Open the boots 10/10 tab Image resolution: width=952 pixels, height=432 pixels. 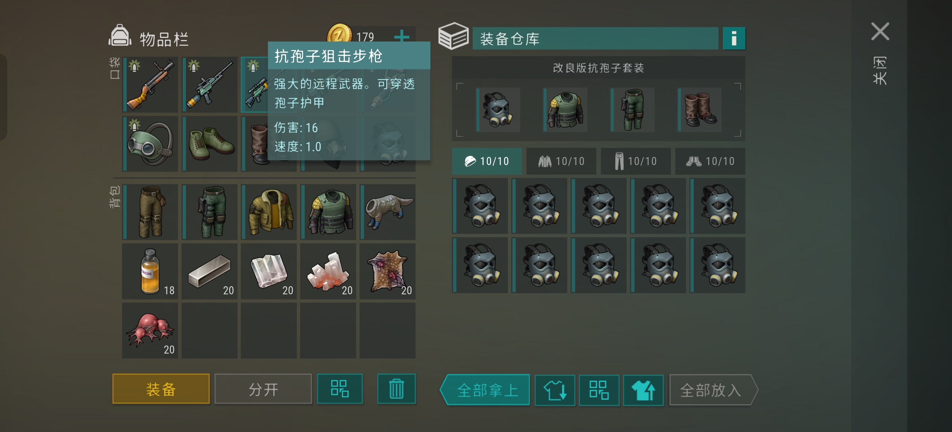710,161
